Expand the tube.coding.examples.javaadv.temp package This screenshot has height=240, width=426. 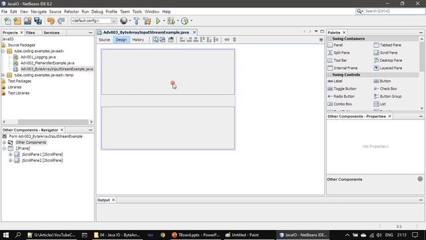(x=3, y=75)
